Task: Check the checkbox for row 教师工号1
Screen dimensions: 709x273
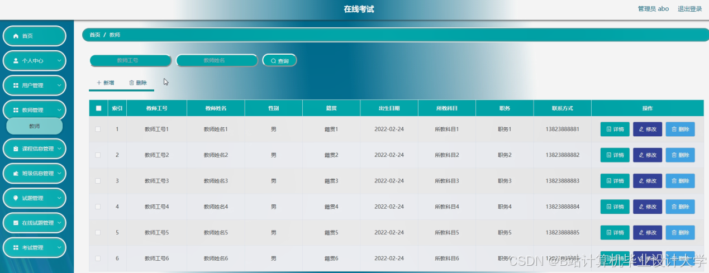Action: tap(98, 129)
